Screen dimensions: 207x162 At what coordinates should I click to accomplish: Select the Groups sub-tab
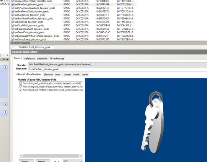67,75
